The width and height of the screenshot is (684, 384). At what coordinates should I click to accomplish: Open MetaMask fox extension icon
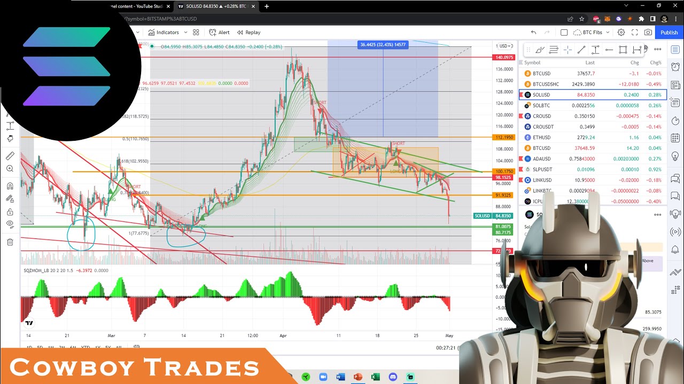[x=608, y=19]
